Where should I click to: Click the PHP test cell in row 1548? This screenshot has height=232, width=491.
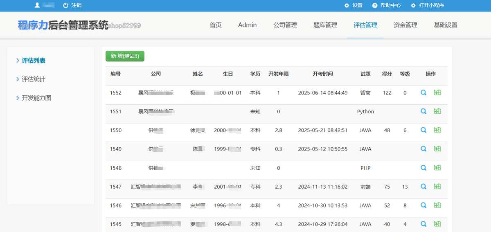(365, 168)
